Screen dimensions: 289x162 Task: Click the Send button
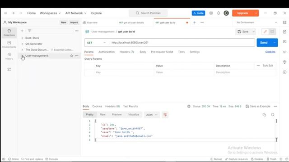[x=264, y=43]
